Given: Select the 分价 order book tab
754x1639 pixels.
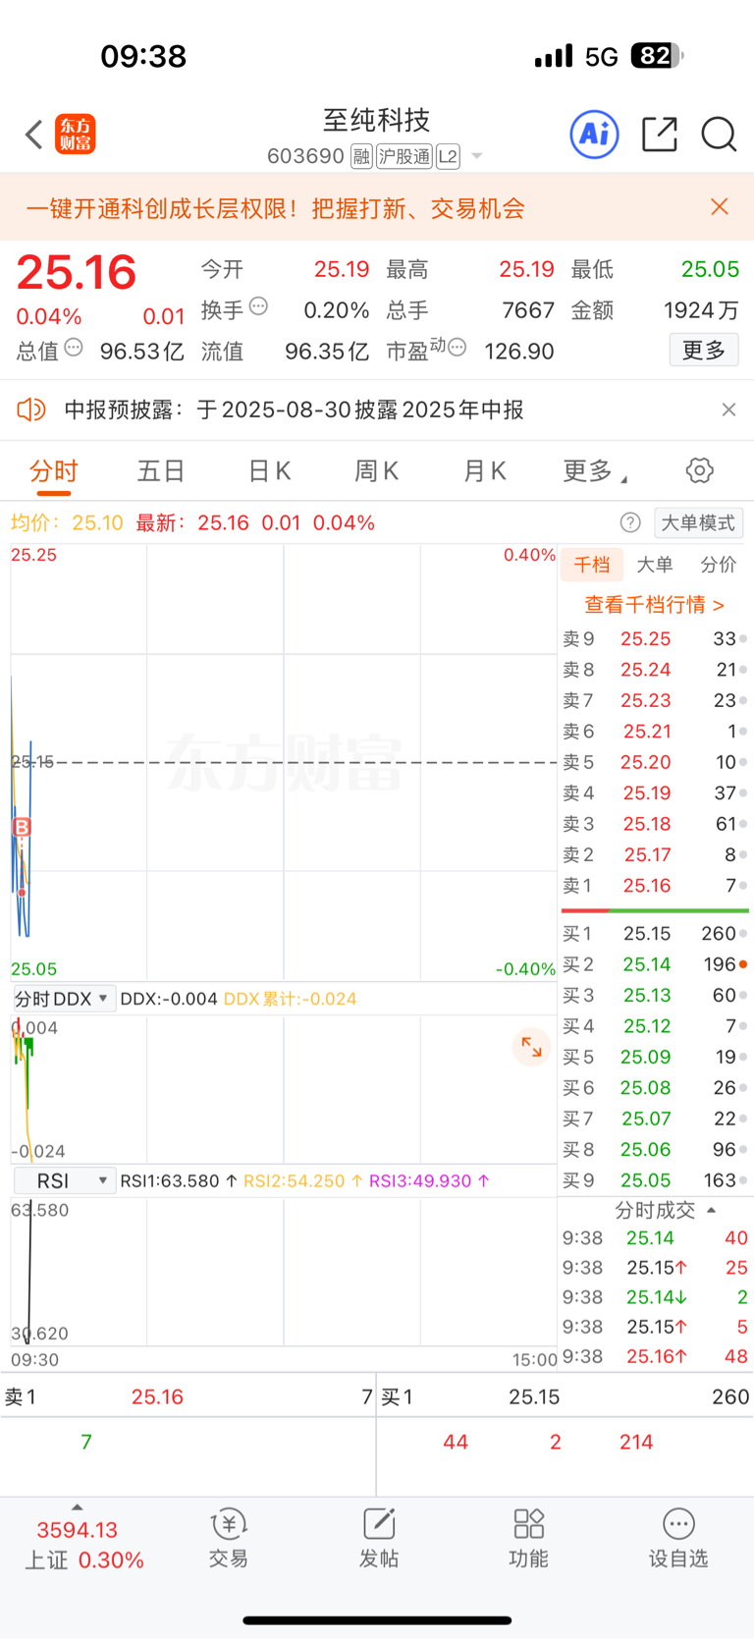Looking at the screenshot, I should point(719,565).
